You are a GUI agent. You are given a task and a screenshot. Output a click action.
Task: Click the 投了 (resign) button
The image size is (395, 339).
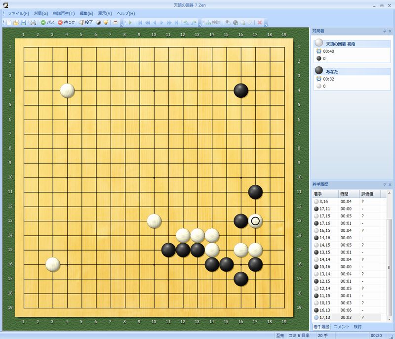click(x=85, y=22)
